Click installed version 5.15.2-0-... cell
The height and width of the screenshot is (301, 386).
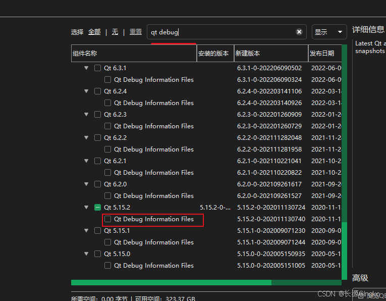215,208
